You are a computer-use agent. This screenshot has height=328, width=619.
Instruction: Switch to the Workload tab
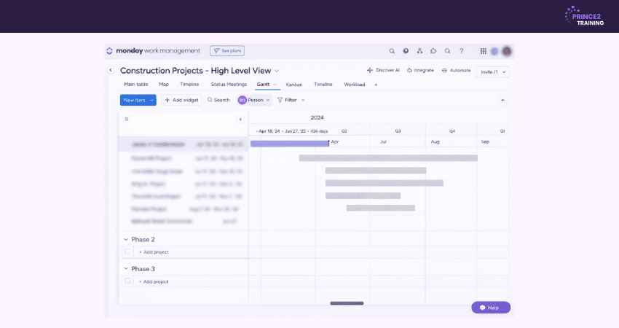coord(354,85)
